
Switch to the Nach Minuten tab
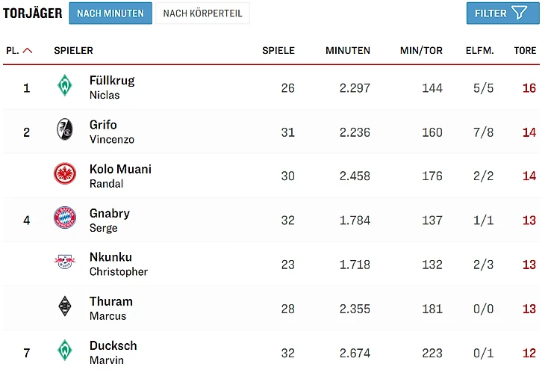click(x=110, y=13)
